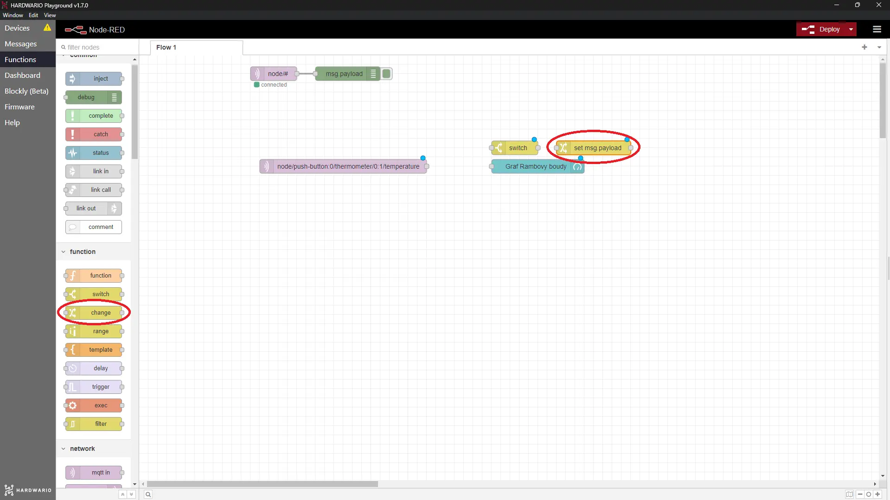Screen dimensions: 890x500
Task: Open the Window menu
Action: point(13,15)
